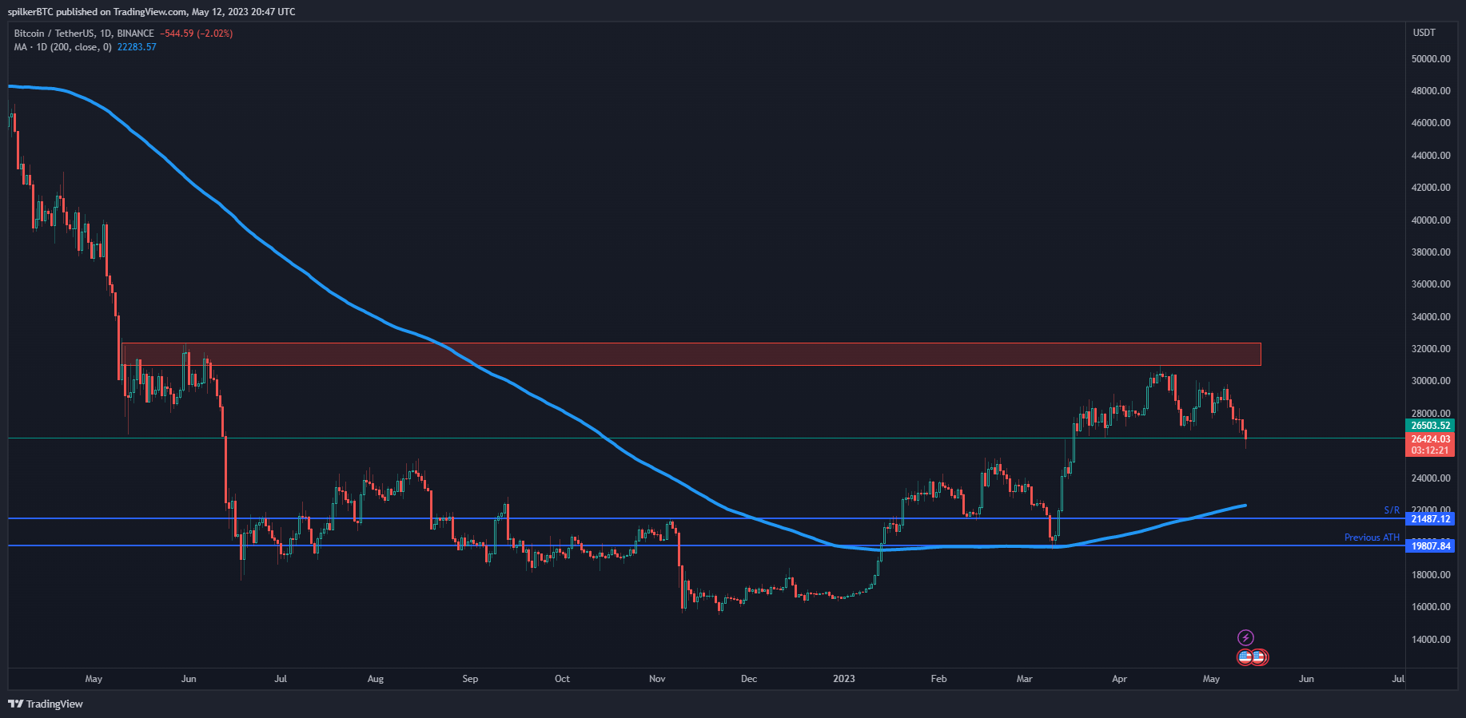Click the Dec label on the time axis
This screenshot has width=1466, height=718.
tap(749, 679)
